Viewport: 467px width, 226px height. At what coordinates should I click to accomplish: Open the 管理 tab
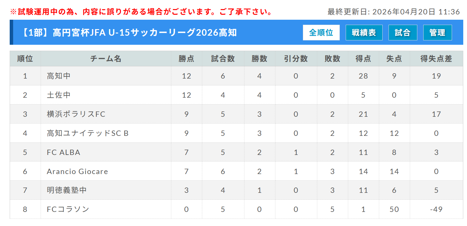[437, 33]
